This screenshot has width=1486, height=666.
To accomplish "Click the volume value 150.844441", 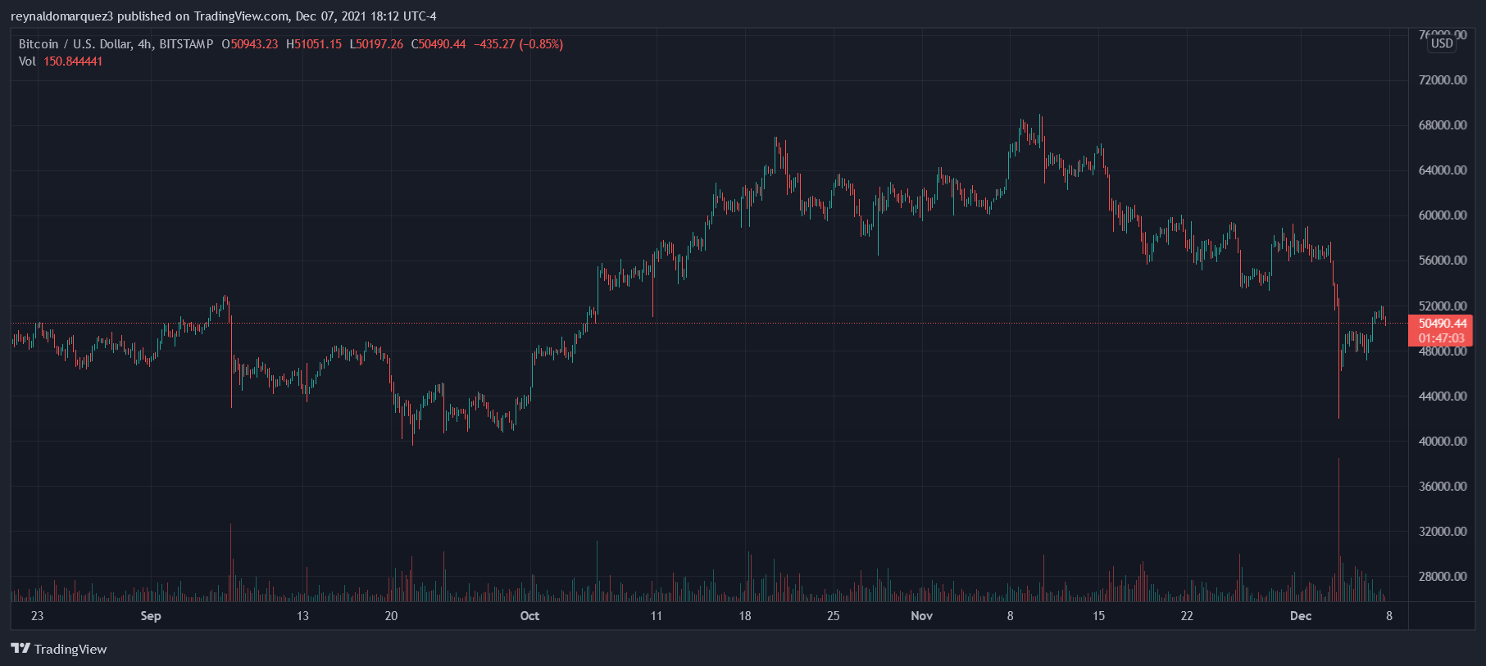I will [73, 61].
